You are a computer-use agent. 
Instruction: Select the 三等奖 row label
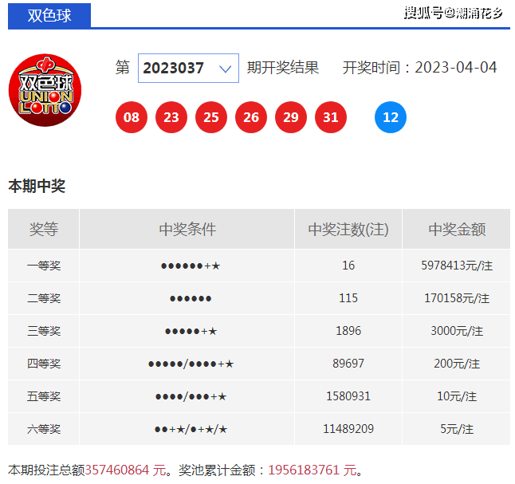tap(44, 331)
